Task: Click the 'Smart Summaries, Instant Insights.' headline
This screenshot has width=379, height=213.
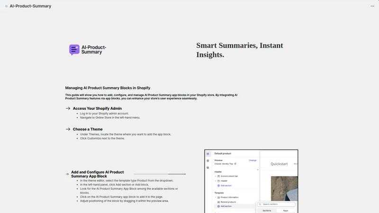Action: (240, 50)
